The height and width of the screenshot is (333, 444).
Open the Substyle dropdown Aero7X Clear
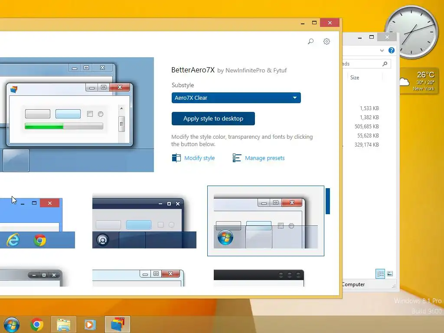pyautogui.click(x=236, y=98)
